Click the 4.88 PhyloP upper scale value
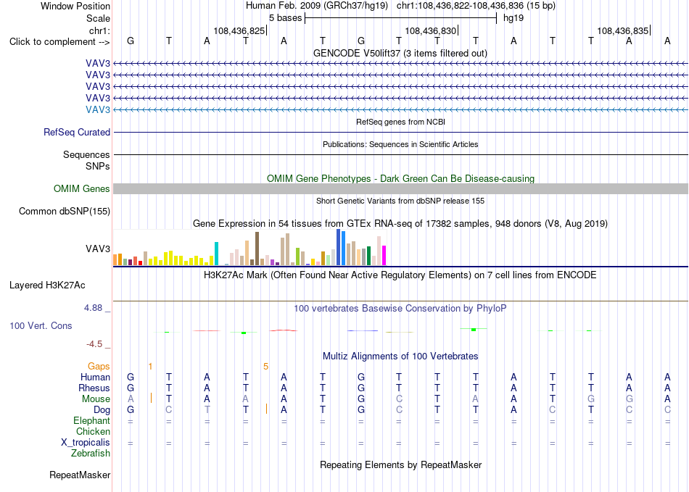 (93, 308)
